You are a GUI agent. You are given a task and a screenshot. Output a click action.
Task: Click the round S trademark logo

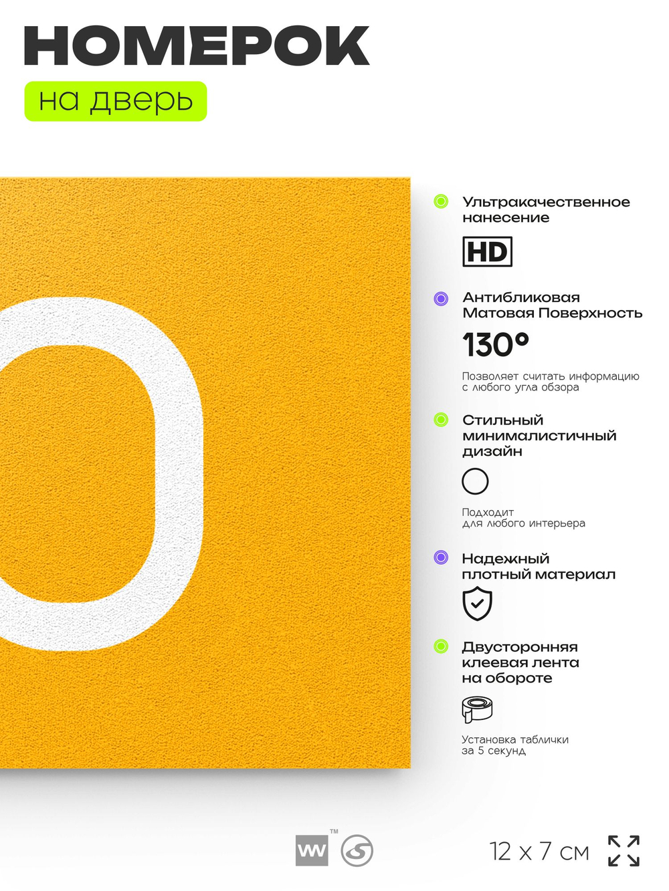tap(357, 851)
